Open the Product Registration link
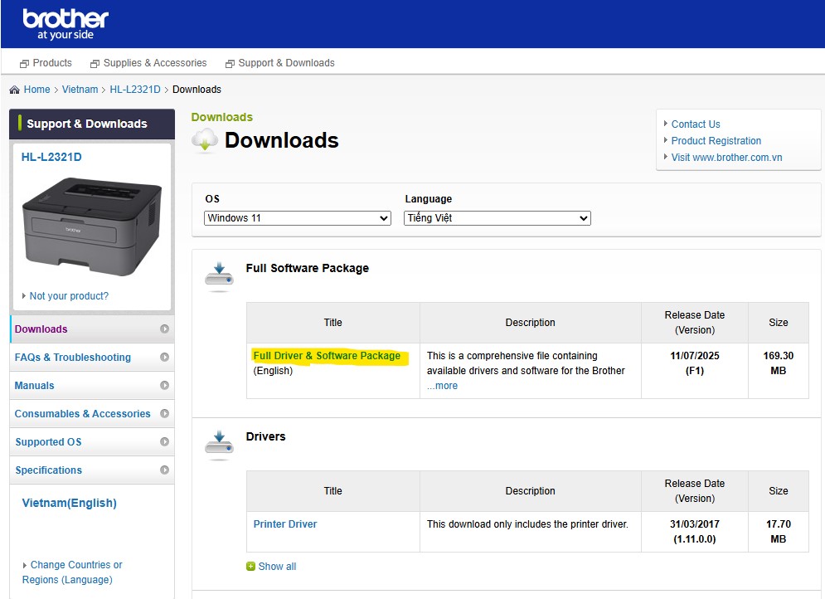 click(x=716, y=141)
